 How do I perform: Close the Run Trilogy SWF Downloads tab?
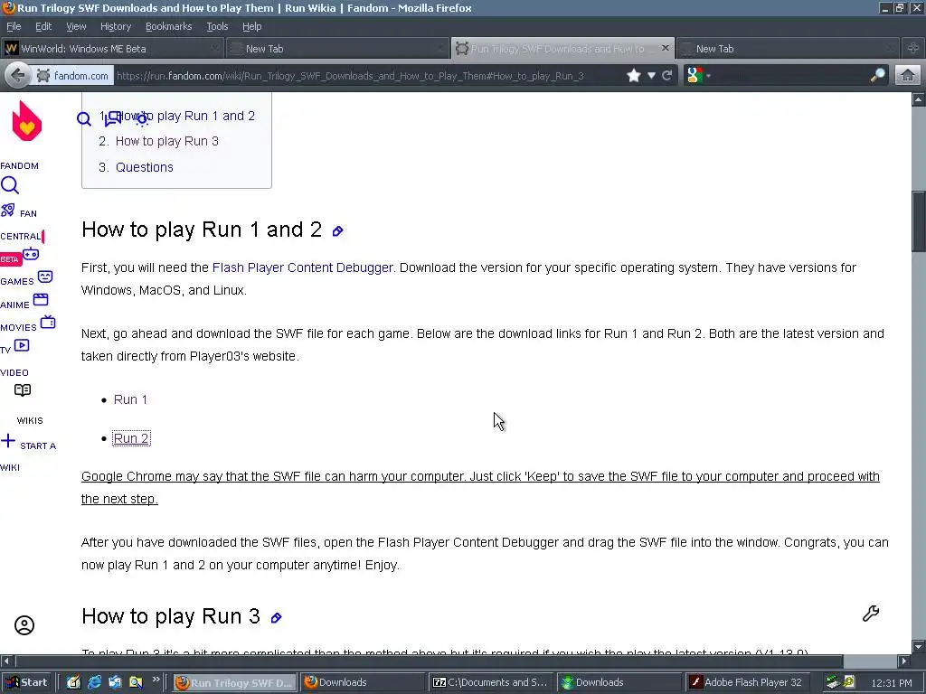pos(666,48)
